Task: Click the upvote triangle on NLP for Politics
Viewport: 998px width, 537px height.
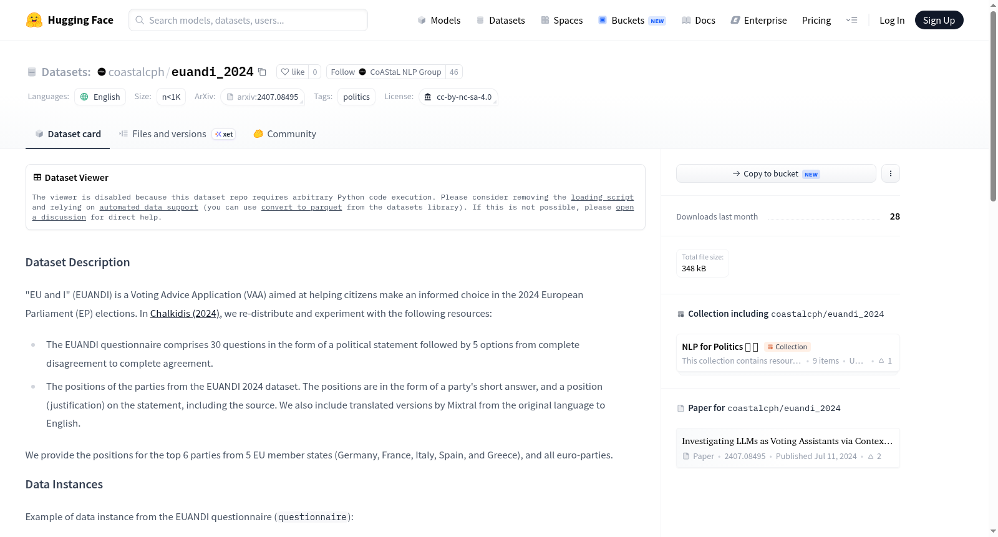Action: pyautogui.click(x=881, y=360)
